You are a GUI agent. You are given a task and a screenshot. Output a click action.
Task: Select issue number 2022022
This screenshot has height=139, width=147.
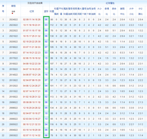click(14, 31)
